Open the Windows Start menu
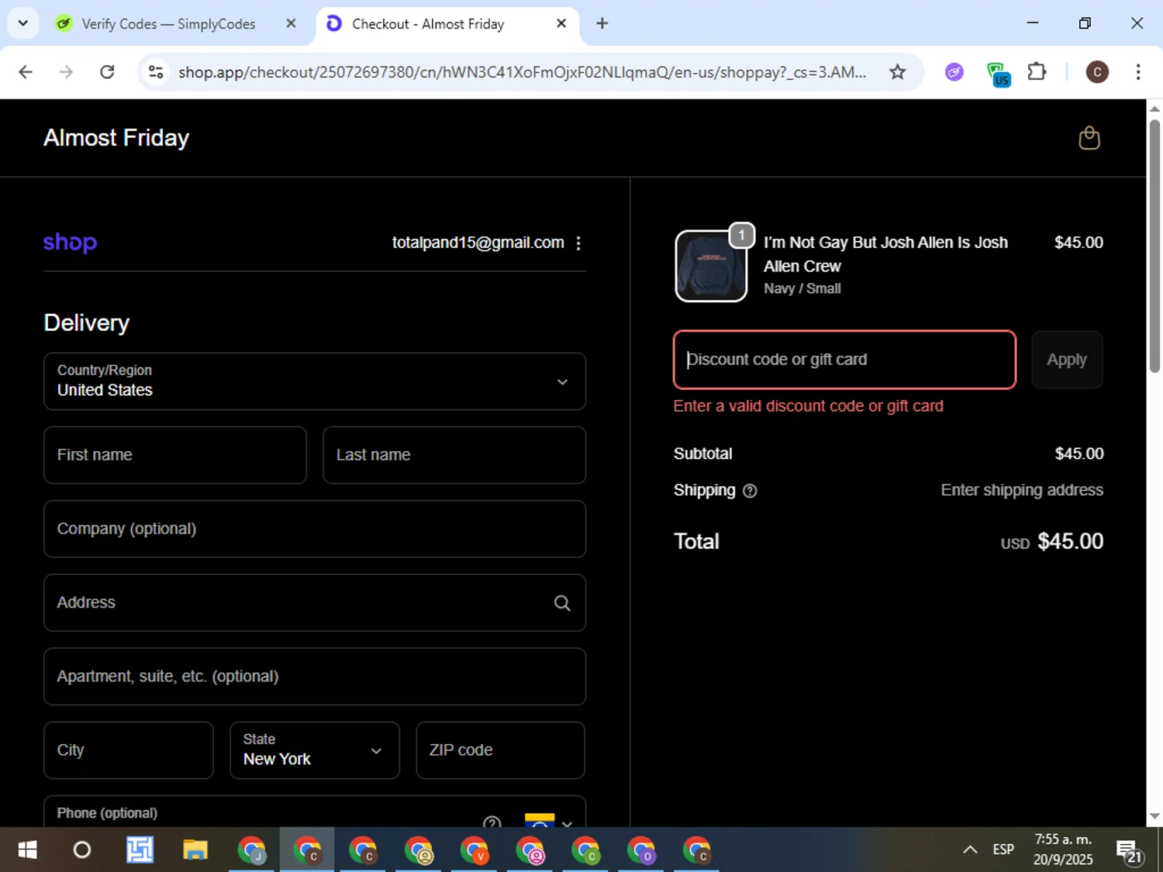 (x=27, y=850)
